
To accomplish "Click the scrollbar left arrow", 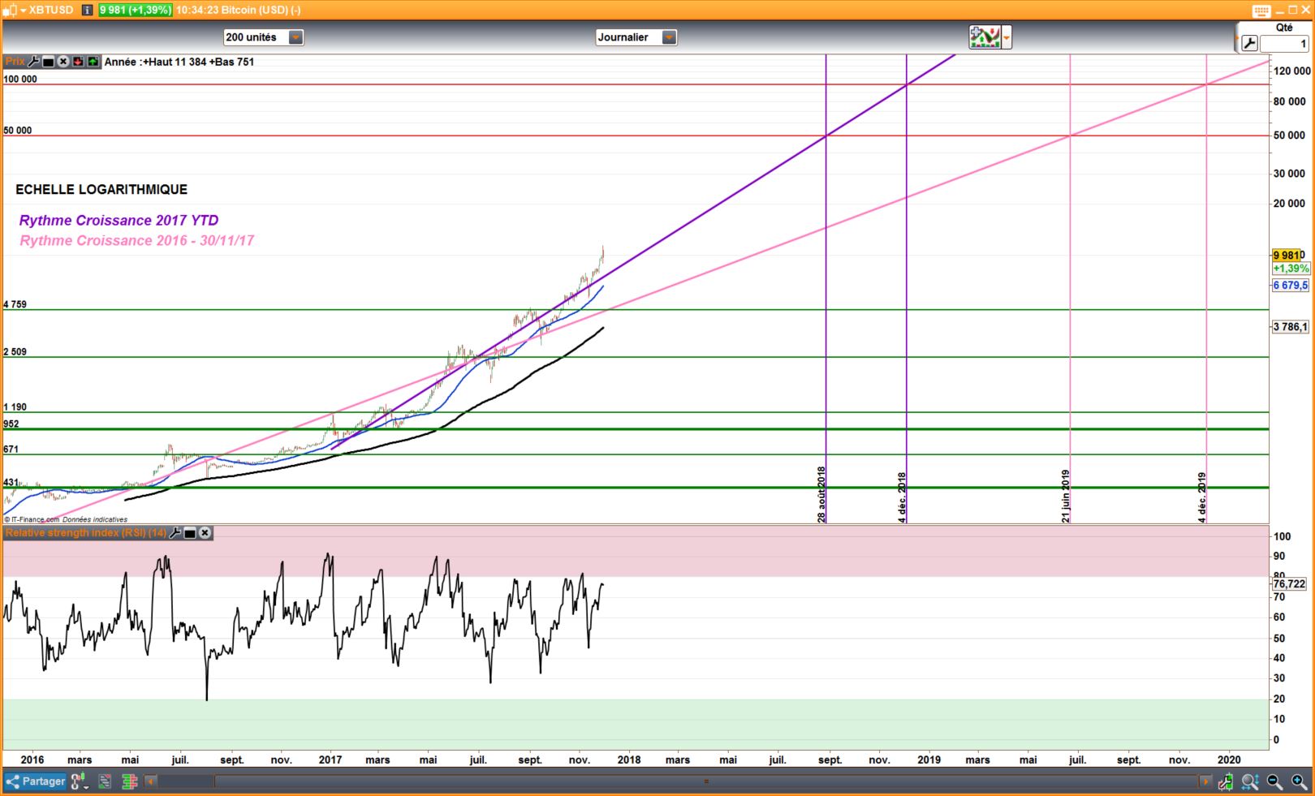I will 151,781.
